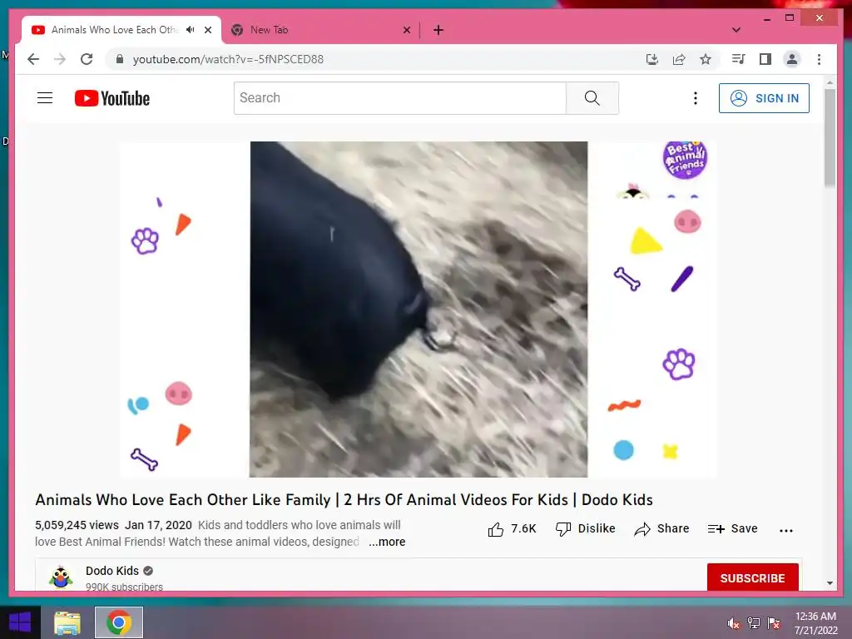This screenshot has height=639, width=852.
Task: Open the Dodo Kids channel avatar
Action: tap(60, 577)
